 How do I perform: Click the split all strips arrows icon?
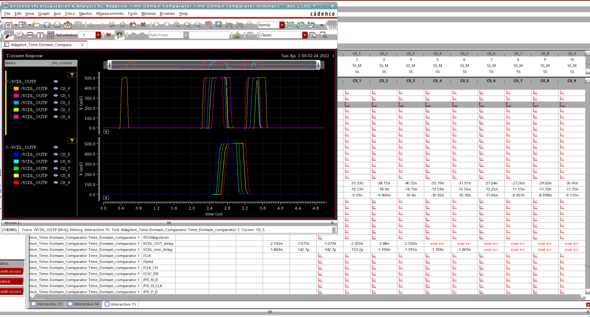290,25
